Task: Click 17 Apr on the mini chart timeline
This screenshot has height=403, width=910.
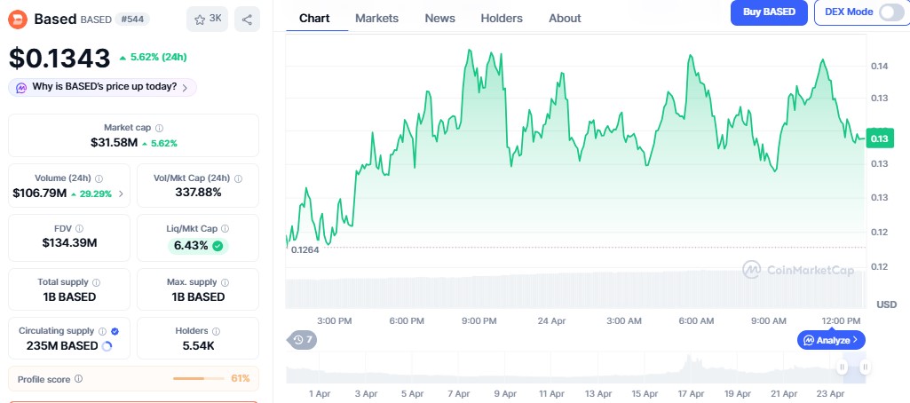Action: click(692, 393)
